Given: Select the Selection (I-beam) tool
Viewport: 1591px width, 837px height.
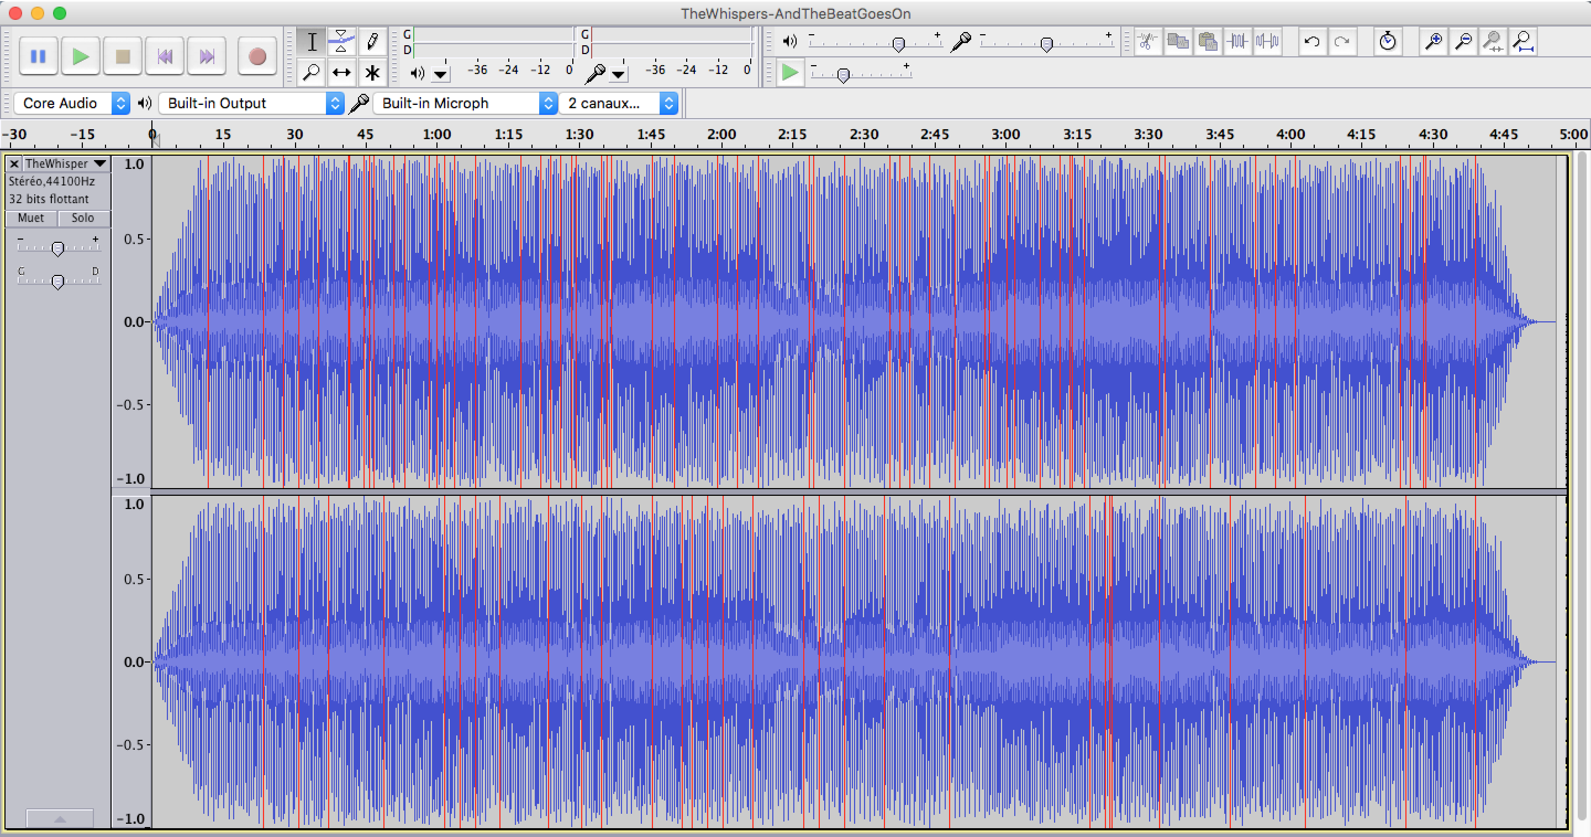Looking at the screenshot, I should pos(312,42).
